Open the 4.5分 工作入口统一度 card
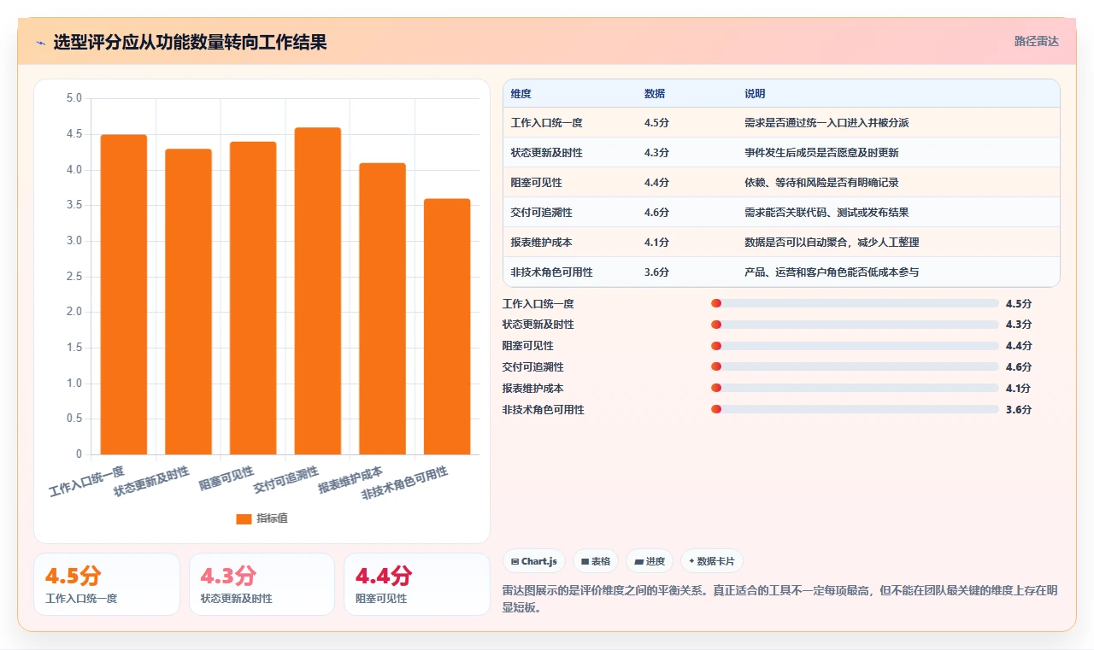 (x=107, y=584)
